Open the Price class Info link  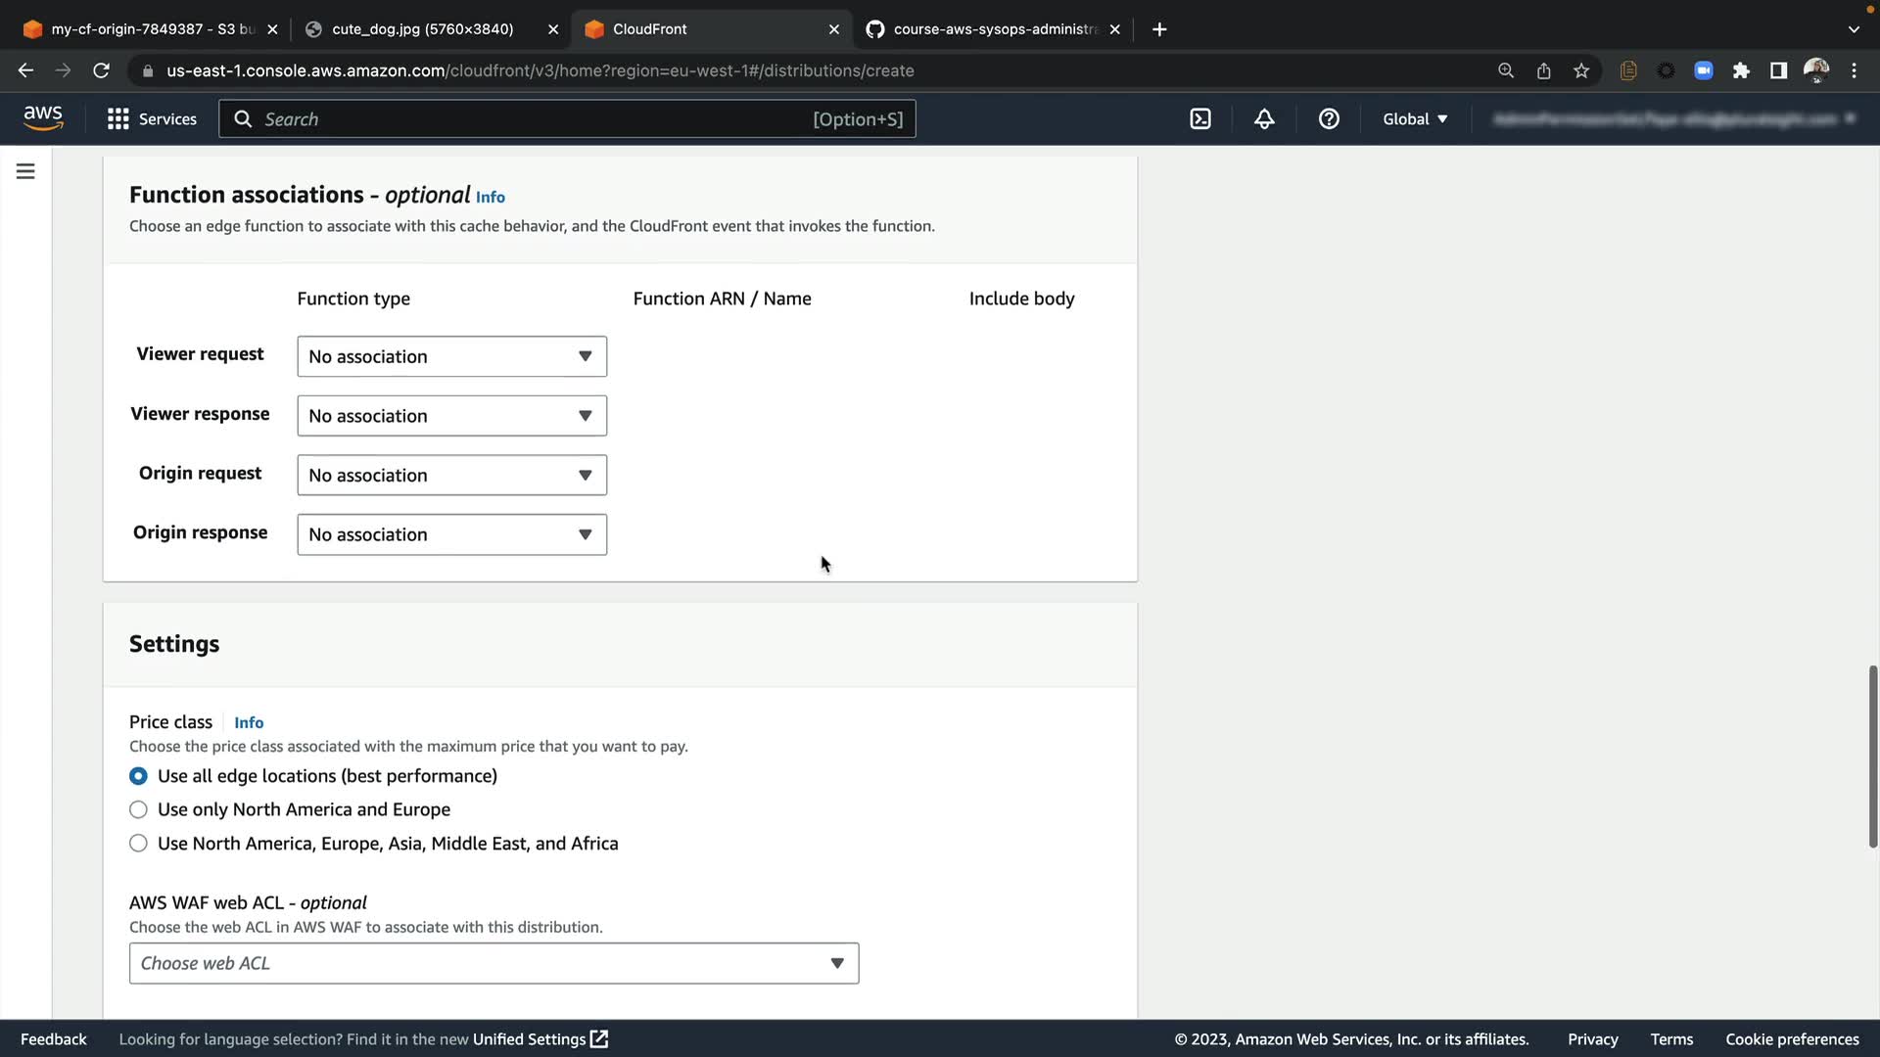click(249, 722)
